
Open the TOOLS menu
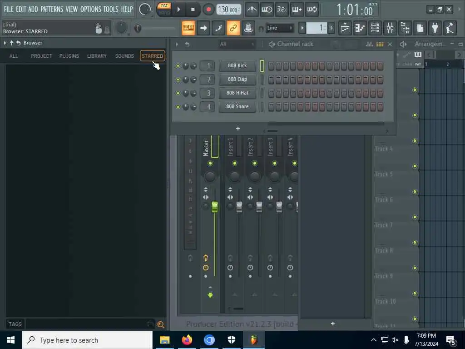(111, 9)
